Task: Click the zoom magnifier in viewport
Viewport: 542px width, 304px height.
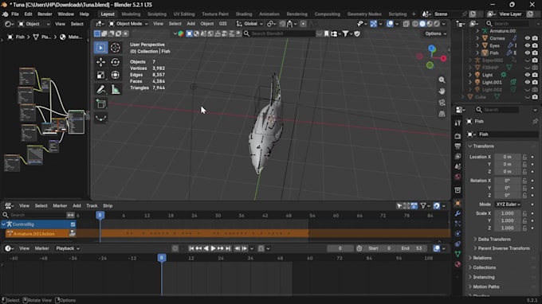Action: click(442, 80)
